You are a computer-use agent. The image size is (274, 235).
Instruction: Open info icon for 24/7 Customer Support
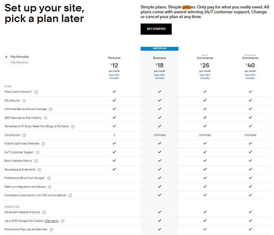[x=37, y=152]
